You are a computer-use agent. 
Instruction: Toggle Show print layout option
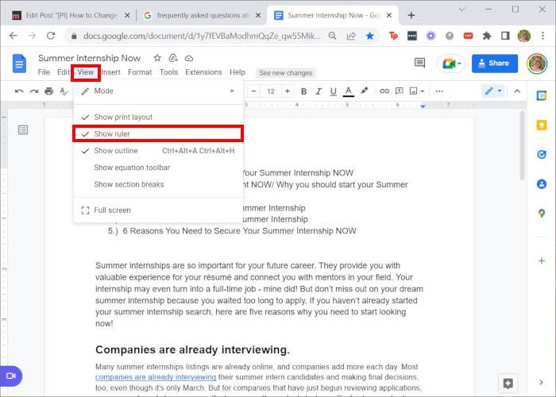(x=158, y=117)
